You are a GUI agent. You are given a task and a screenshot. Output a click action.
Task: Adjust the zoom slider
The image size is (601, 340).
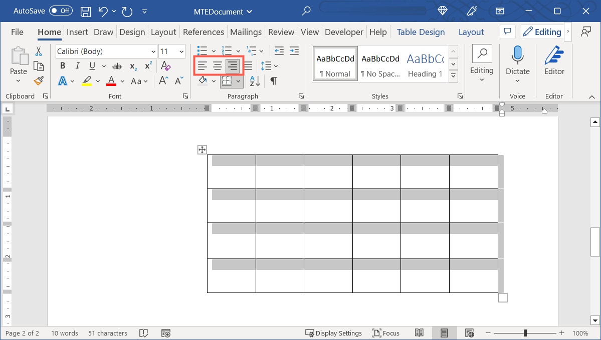coord(524,332)
